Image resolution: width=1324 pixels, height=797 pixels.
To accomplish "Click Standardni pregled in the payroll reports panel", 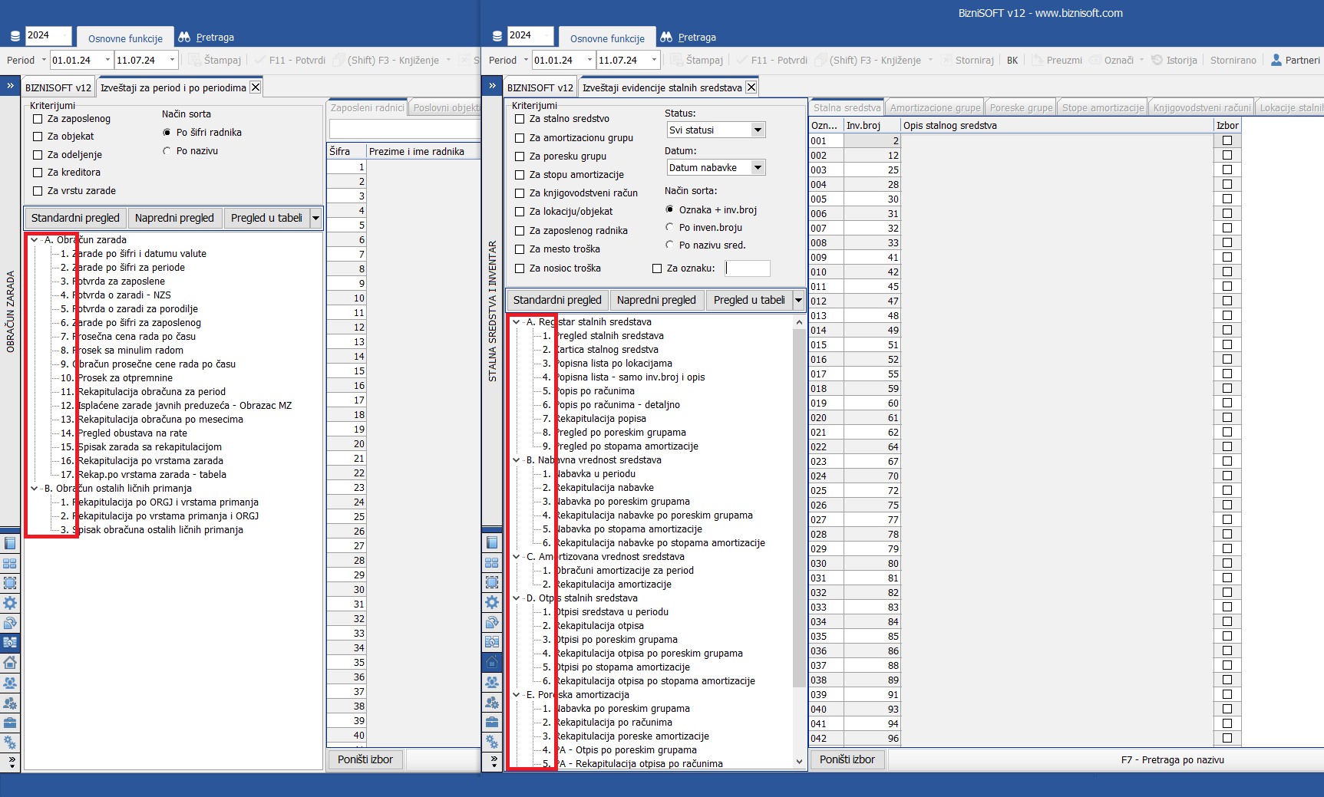I will point(75,218).
